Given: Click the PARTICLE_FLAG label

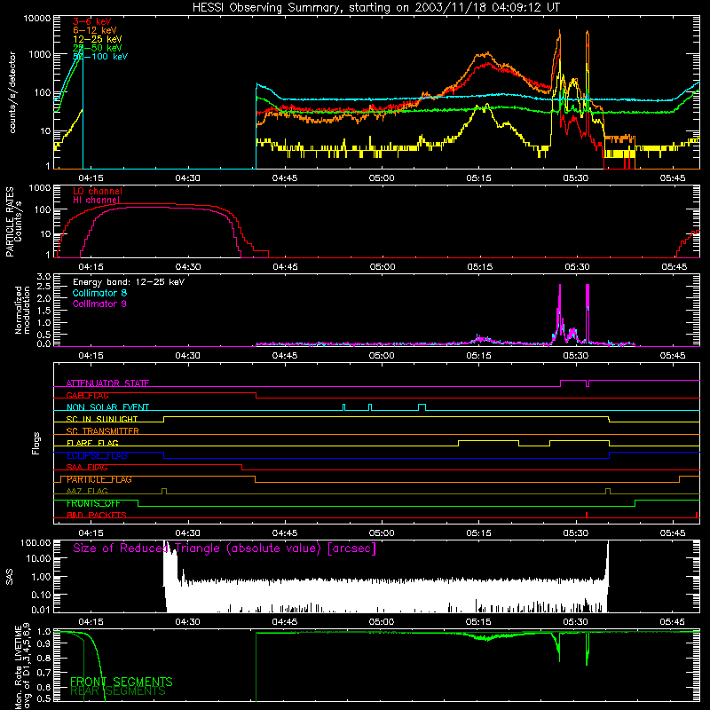Looking at the screenshot, I should point(99,479).
